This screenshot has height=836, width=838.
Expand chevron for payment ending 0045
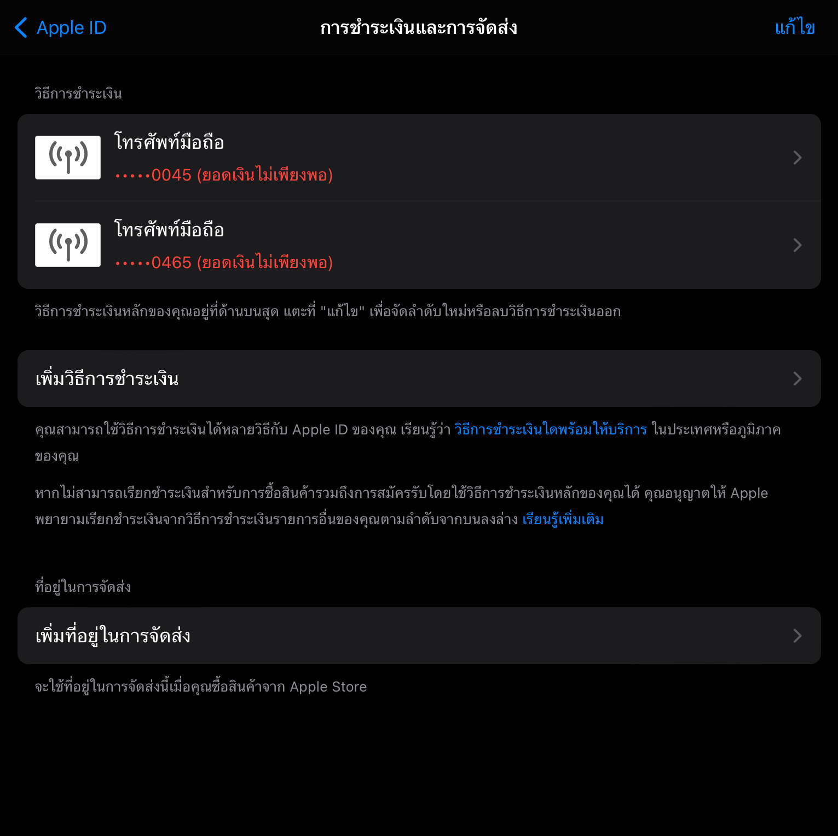point(797,158)
